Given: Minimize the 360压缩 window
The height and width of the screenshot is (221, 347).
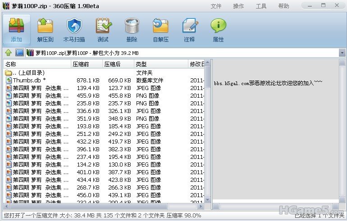Looking at the screenshot, I should click(310, 6).
